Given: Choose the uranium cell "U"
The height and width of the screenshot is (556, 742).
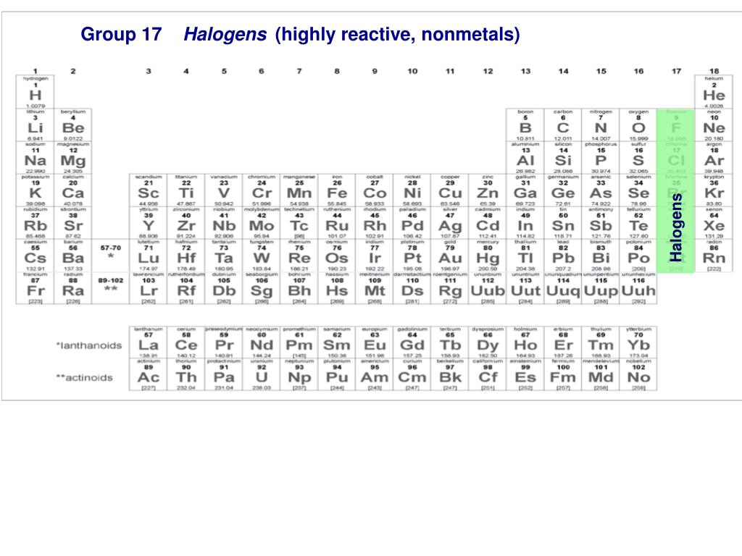Looking at the screenshot, I should pos(261,374).
